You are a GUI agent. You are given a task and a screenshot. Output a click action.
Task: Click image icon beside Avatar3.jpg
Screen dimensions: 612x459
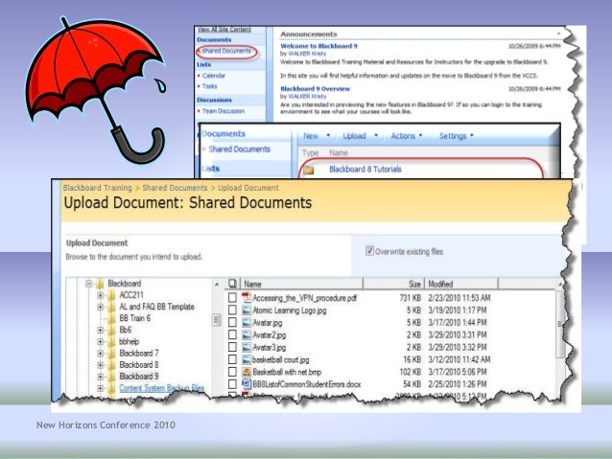click(x=247, y=347)
